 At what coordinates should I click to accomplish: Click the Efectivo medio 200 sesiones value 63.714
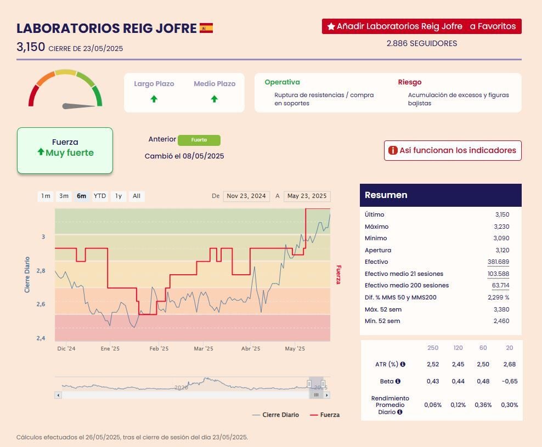coord(500,285)
